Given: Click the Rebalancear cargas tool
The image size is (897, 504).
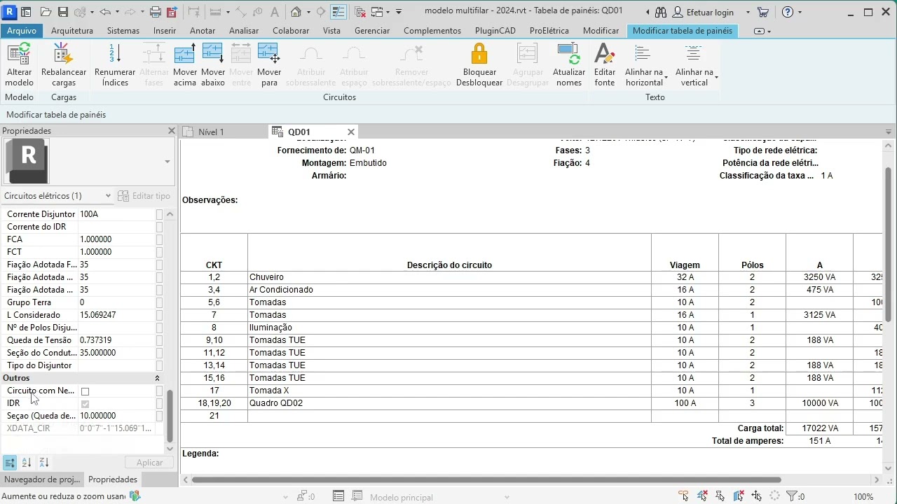Looking at the screenshot, I should (x=63, y=64).
